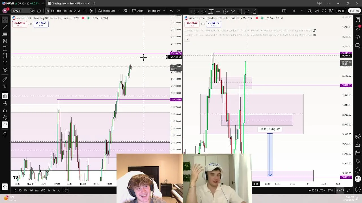Hide first LuxAlgo Sessions indicator
The height and width of the screenshot is (203, 362).
point(314,30)
